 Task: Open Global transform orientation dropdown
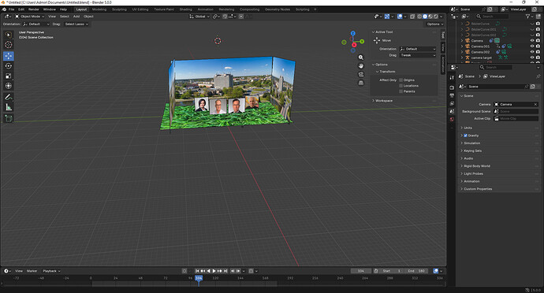199,17
